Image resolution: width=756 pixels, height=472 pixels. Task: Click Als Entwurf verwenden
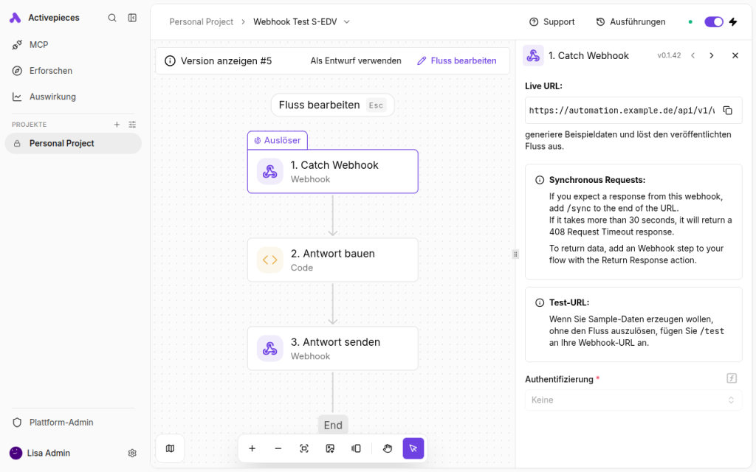[x=356, y=60]
